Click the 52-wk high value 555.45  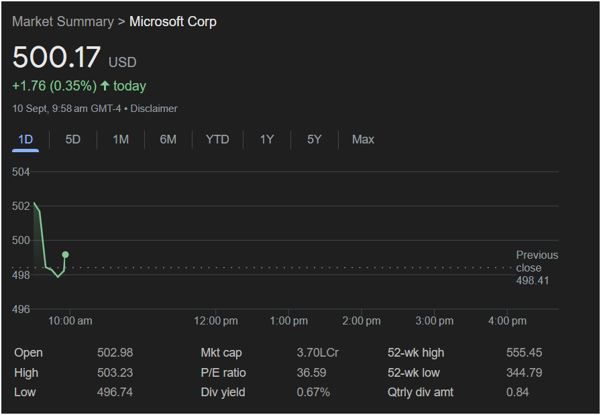(525, 353)
